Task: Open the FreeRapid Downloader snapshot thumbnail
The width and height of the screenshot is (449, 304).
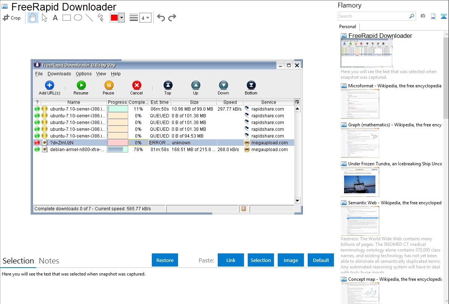Action: click(x=367, y=54)
